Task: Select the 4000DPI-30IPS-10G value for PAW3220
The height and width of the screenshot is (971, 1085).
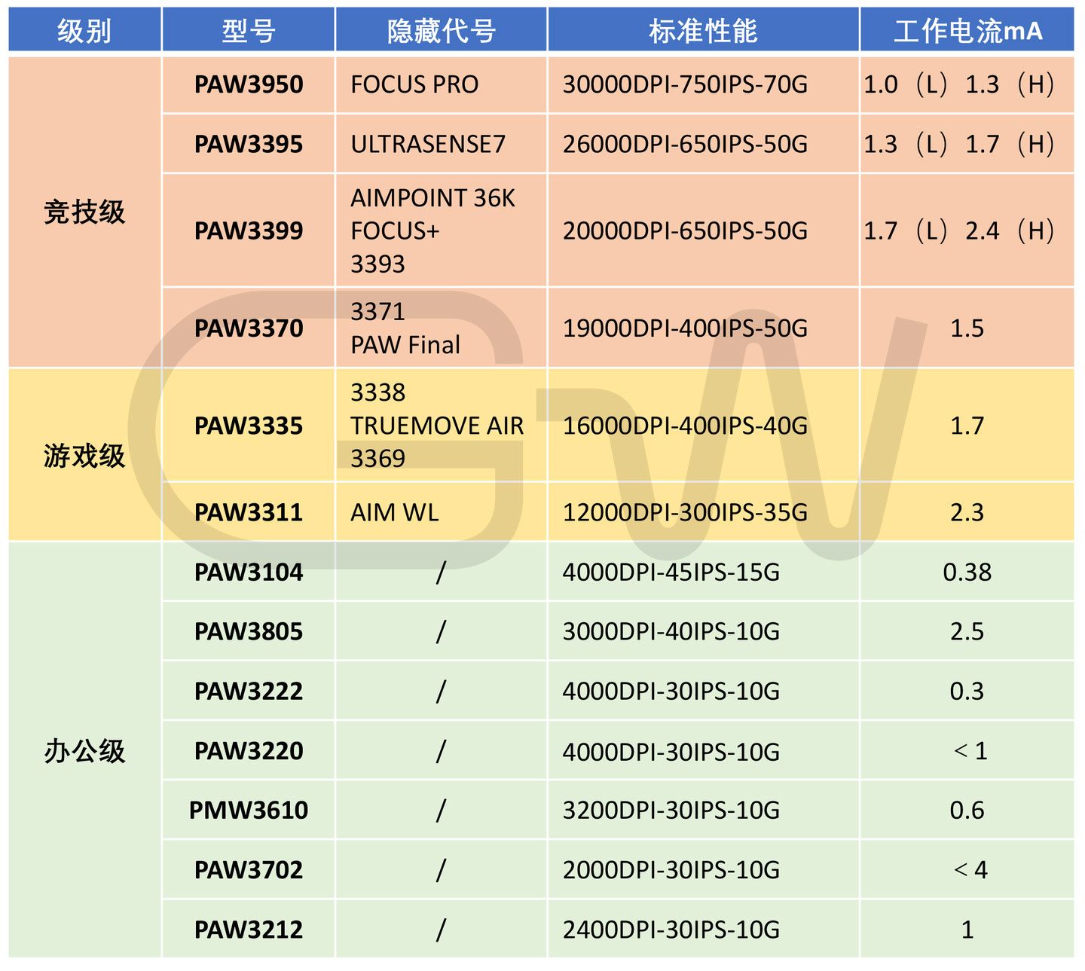Action: click(671, 750)
